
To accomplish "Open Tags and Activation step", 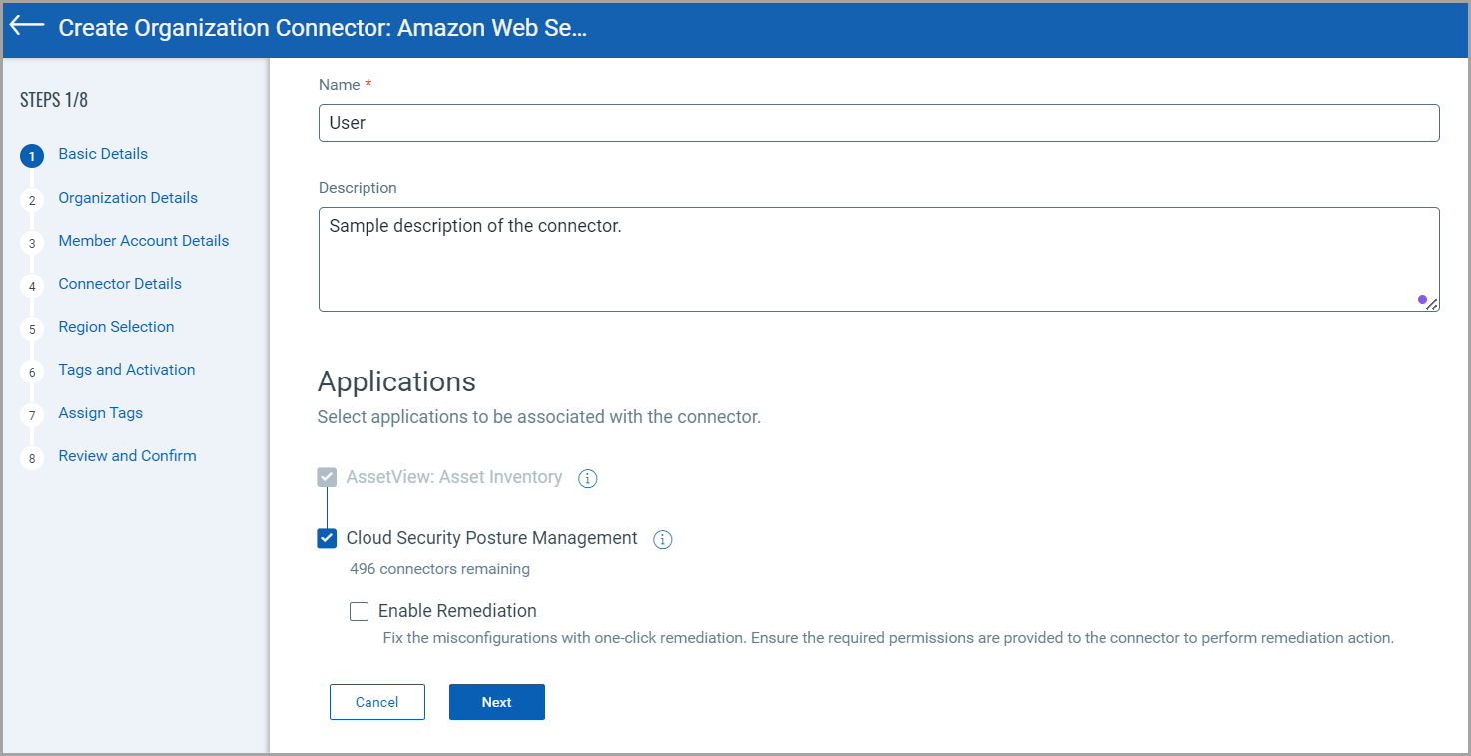I will pos(127,370).
